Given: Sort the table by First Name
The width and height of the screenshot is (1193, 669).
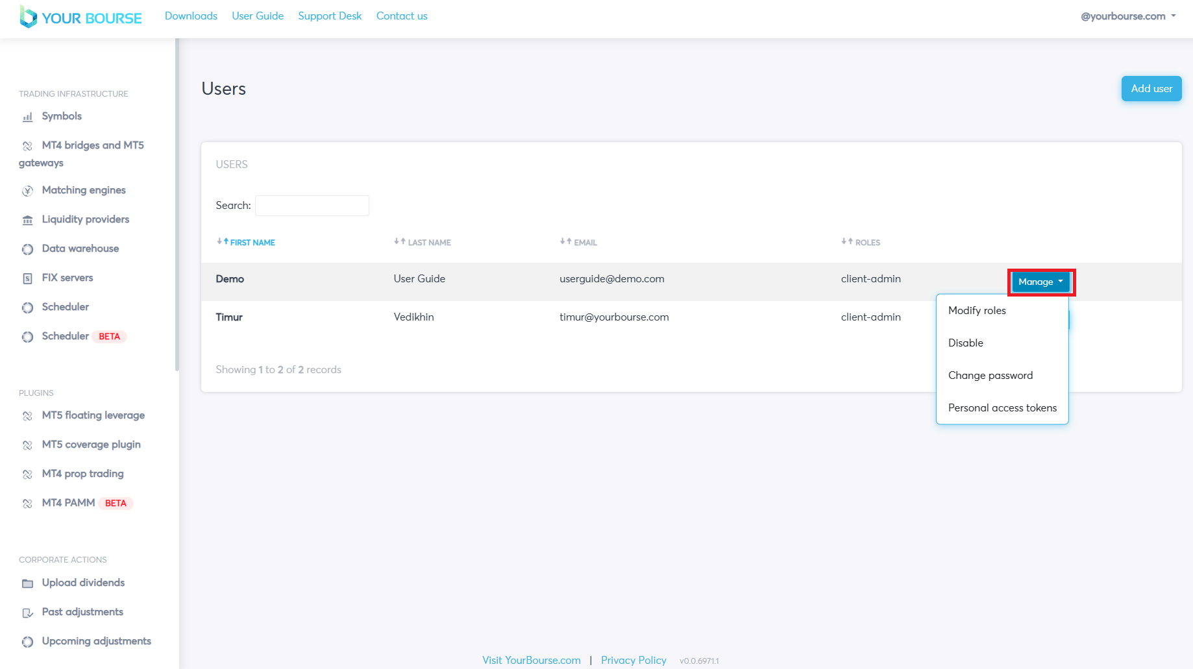Looking at the screenshot, I should tap(245, 242).
